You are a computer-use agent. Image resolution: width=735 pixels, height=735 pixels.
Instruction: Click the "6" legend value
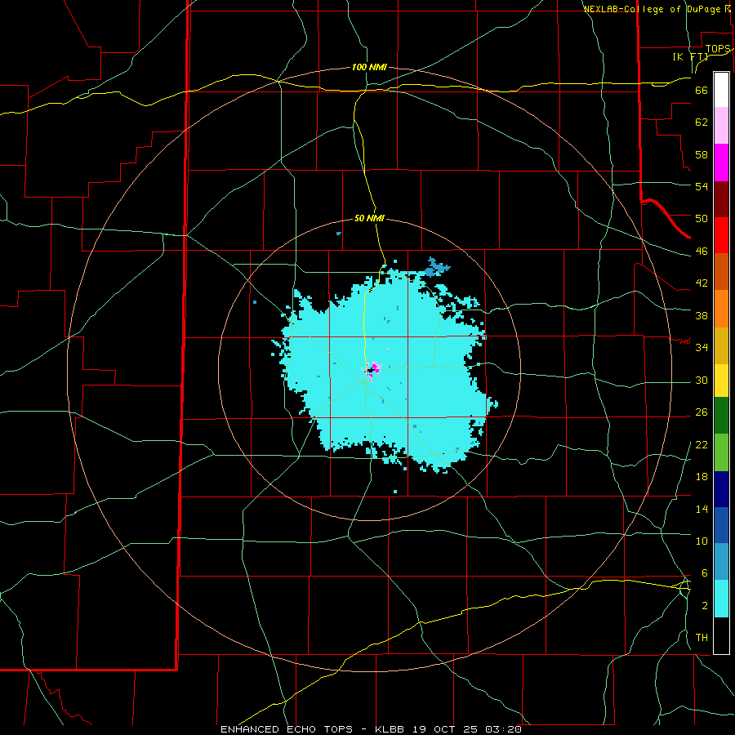704,573
